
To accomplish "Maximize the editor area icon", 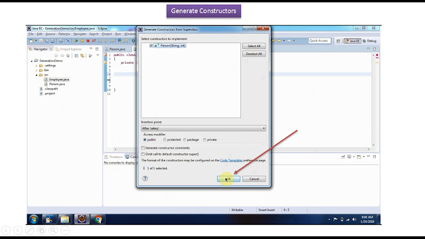I will click(375, 48).
